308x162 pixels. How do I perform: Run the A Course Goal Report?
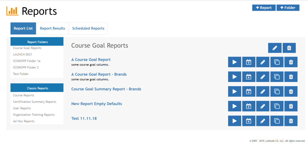(235, 62)
